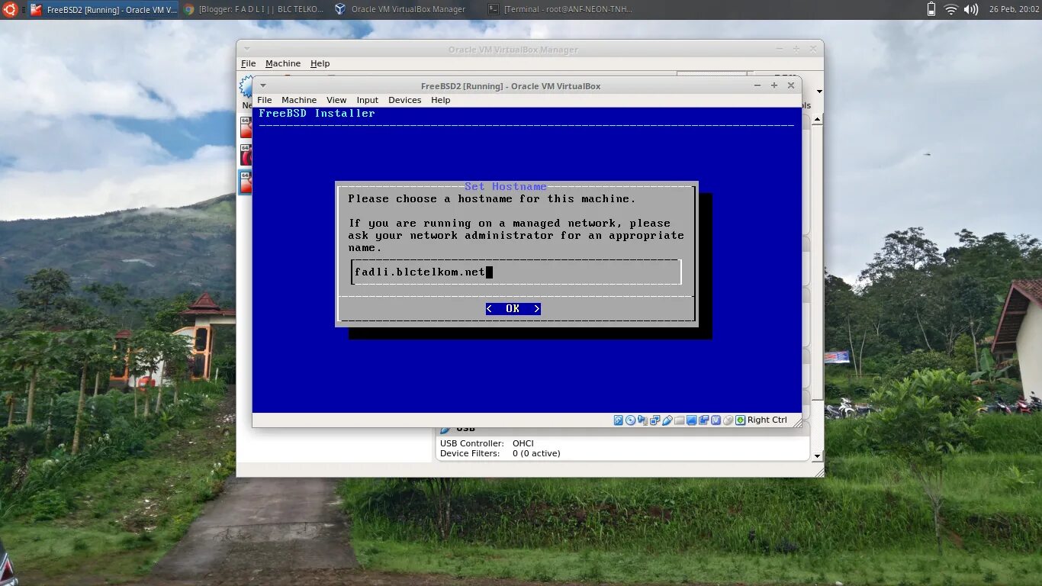Open the FreeBSD2 window title dropdown arrow
The image size is (1042, 586).
pos(263,85)
